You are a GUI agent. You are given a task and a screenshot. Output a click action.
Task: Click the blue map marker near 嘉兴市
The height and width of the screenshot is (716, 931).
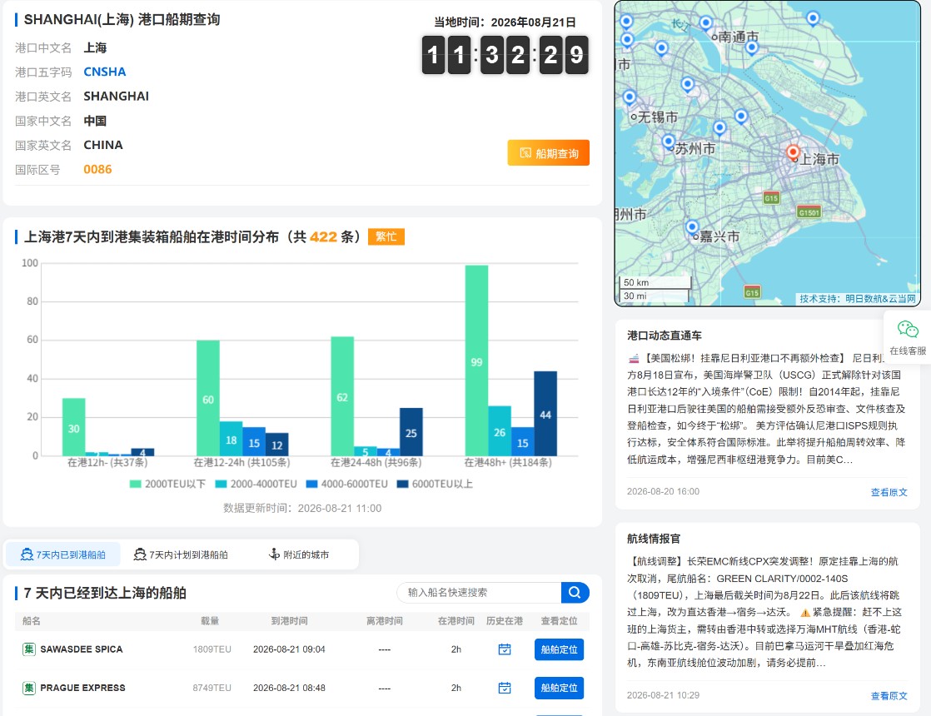point(692,227)
